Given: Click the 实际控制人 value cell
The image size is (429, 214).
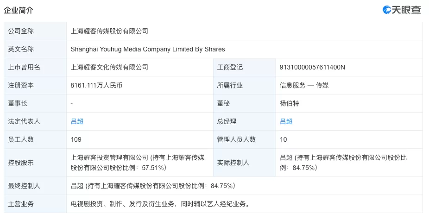Looking at the screenshot, I should tap(349, 163).
